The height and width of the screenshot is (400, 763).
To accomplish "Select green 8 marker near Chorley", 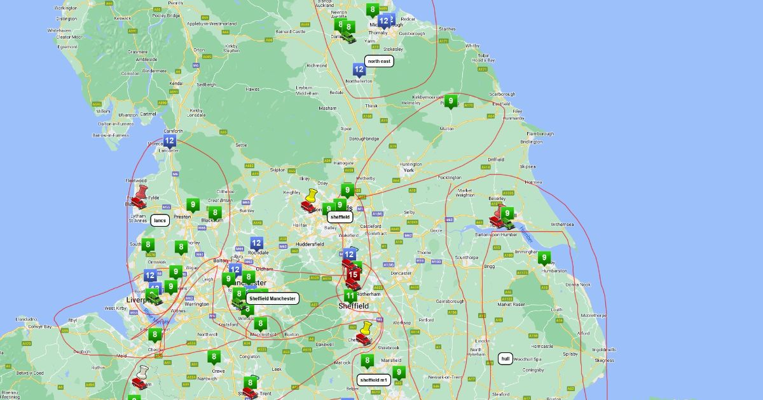I will (x=181, y=247).
